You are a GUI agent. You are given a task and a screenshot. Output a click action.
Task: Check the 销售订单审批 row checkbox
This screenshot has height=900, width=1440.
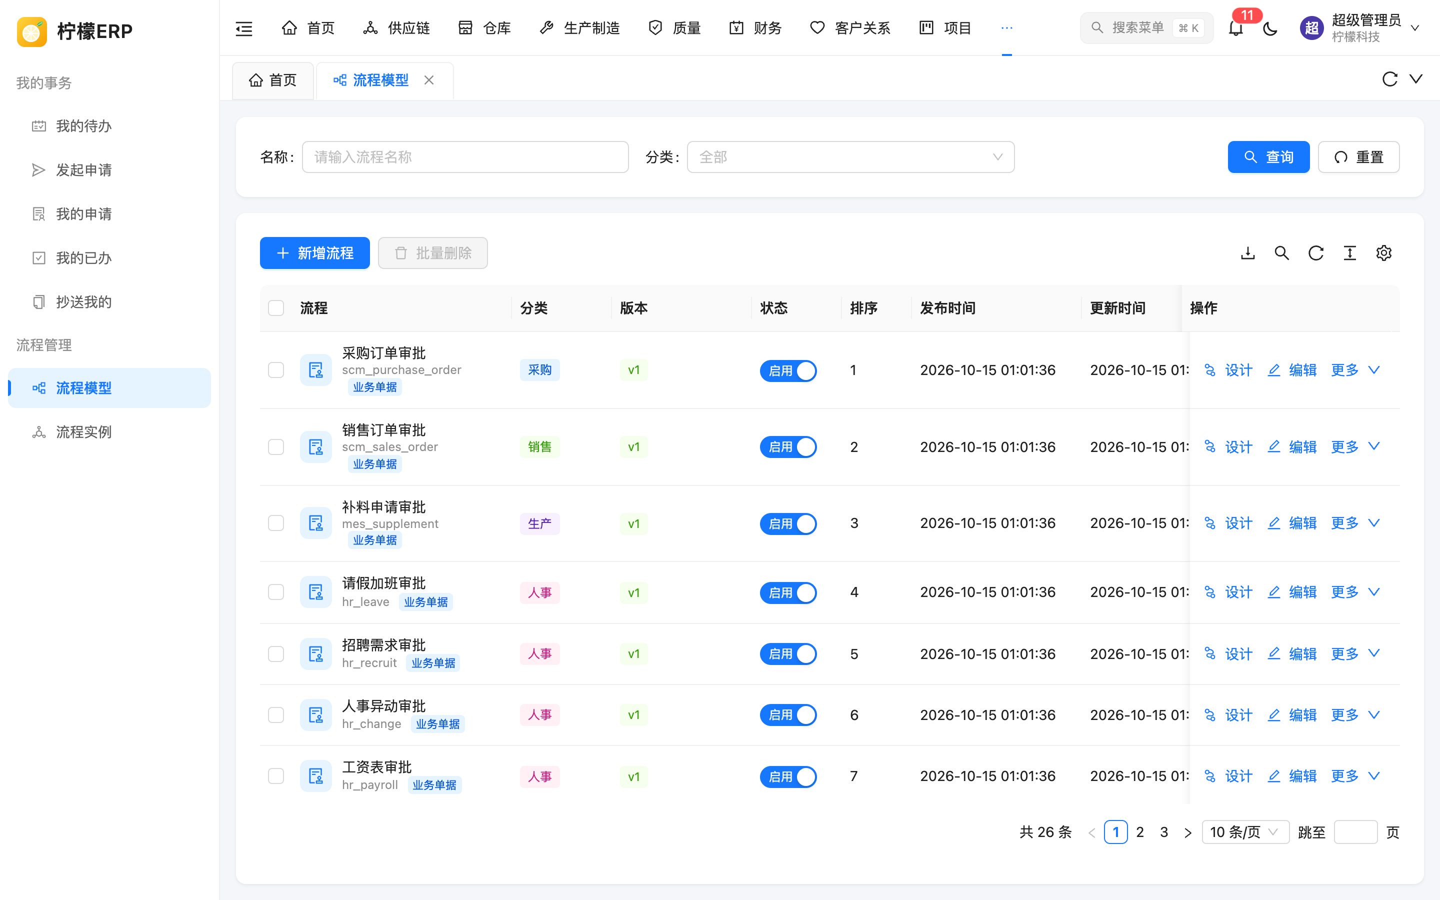pyautogui.click(x=276, y=447)
